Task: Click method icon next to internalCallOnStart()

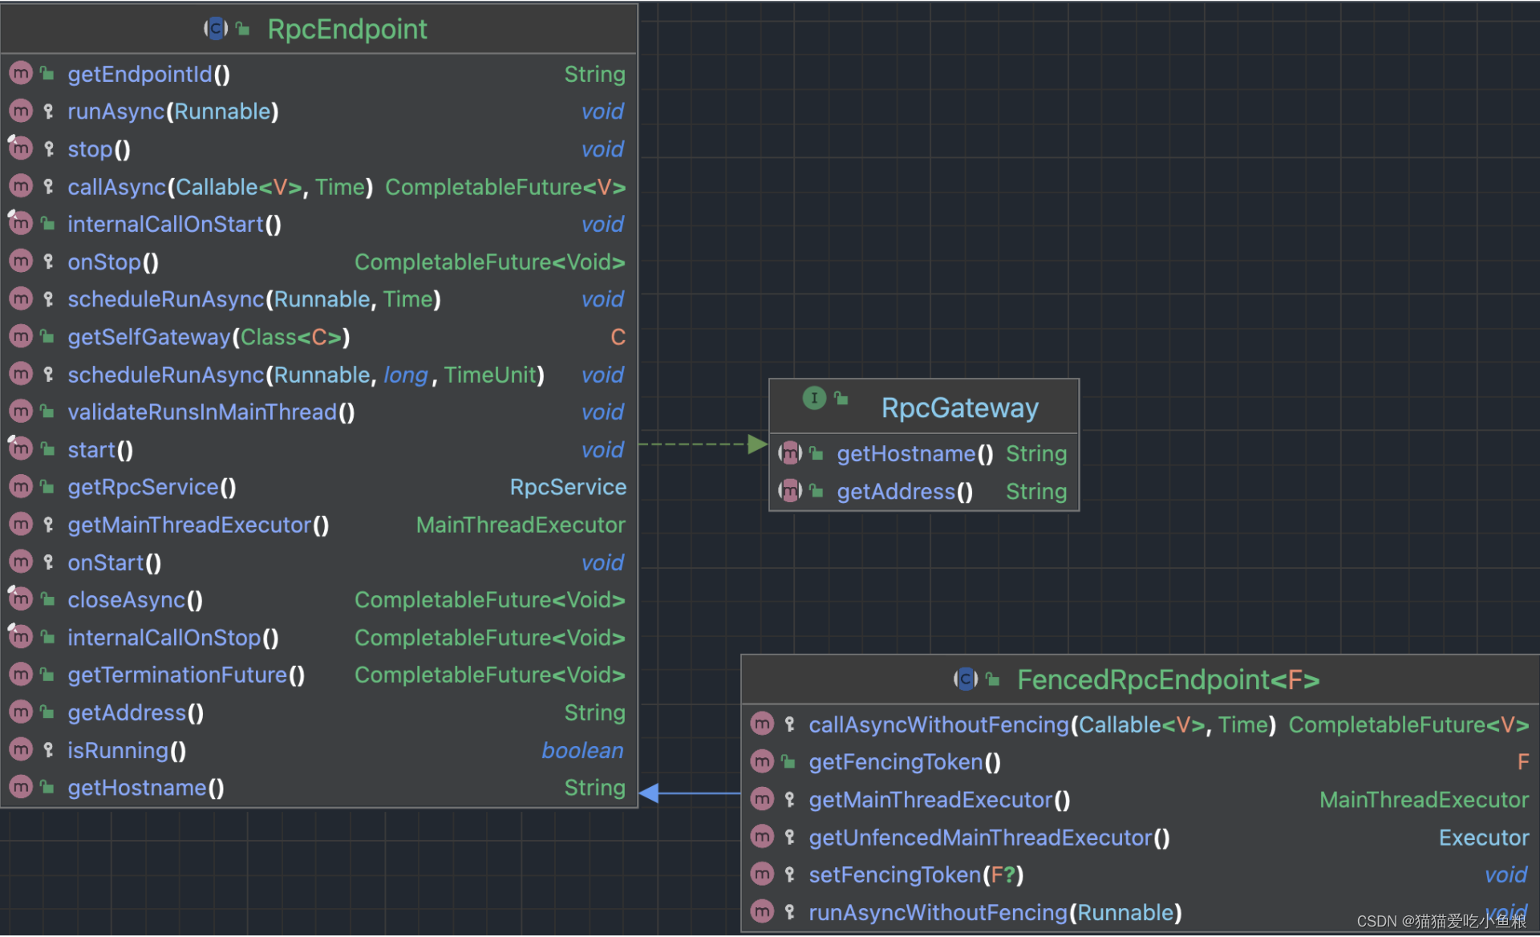Action: pos(21,224)
